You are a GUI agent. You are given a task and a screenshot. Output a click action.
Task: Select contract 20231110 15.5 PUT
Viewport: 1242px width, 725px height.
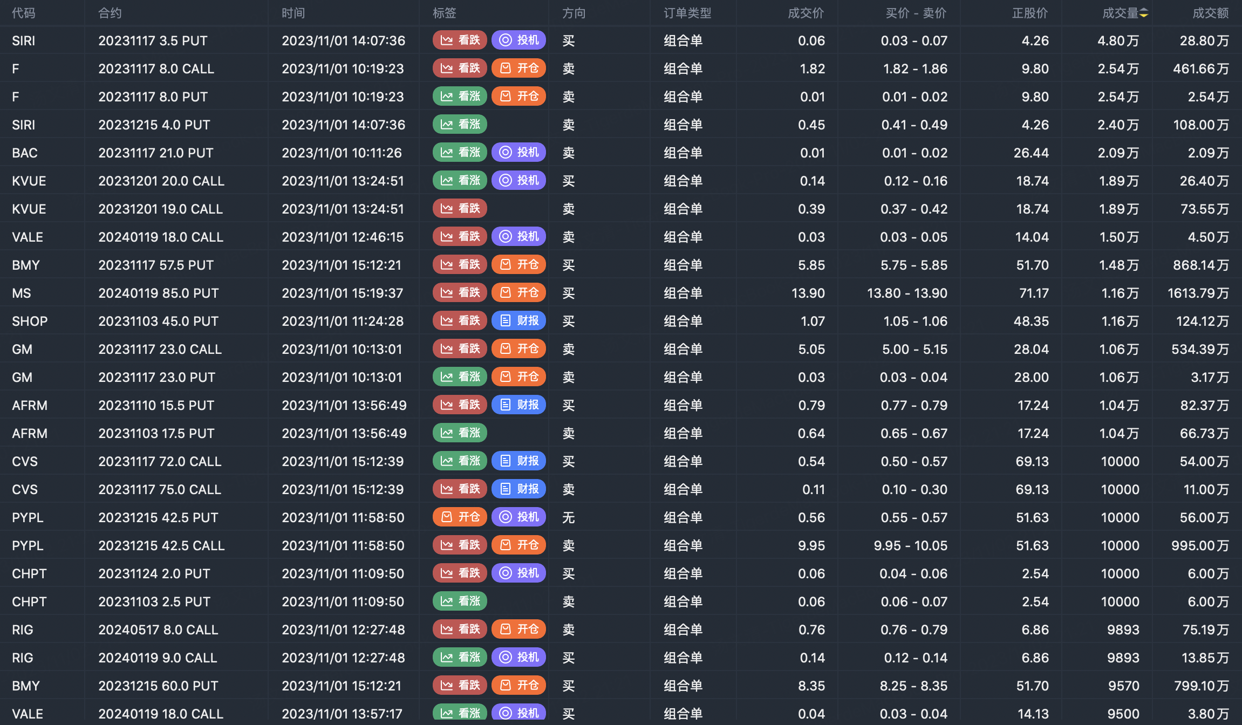(156, 405)
